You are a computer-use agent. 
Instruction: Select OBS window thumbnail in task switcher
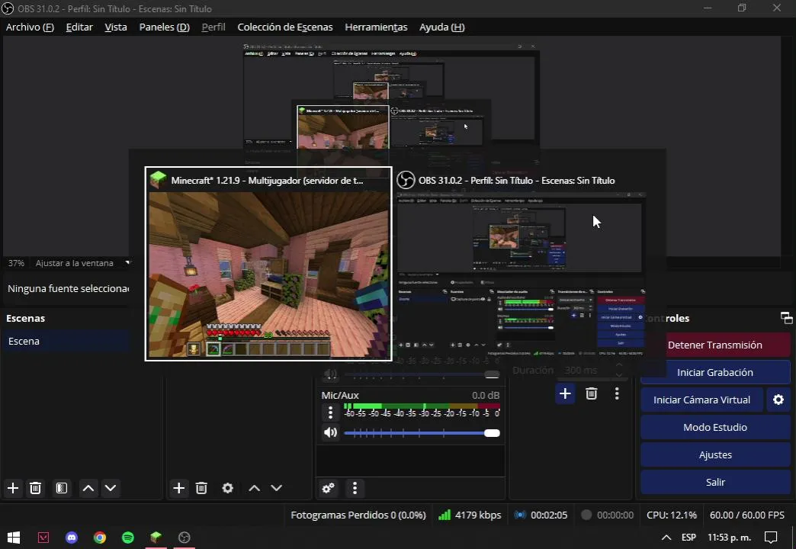point(522,264)
